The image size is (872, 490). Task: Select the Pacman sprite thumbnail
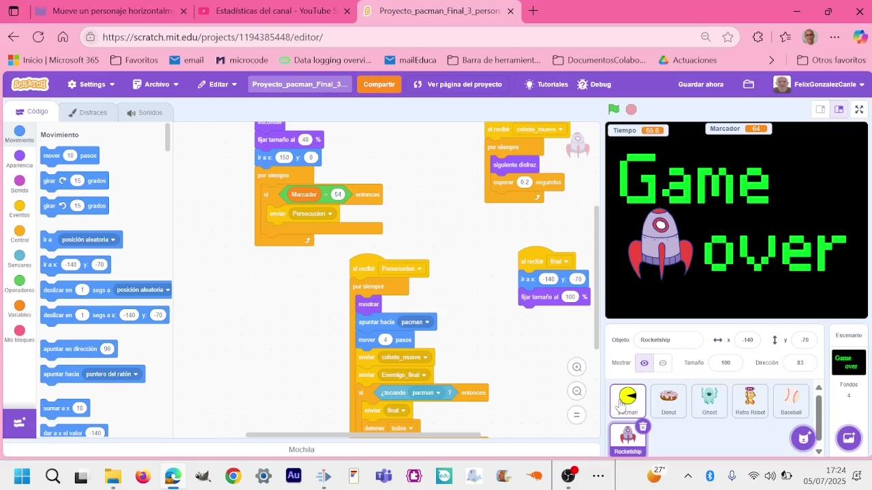pos(627,401)
